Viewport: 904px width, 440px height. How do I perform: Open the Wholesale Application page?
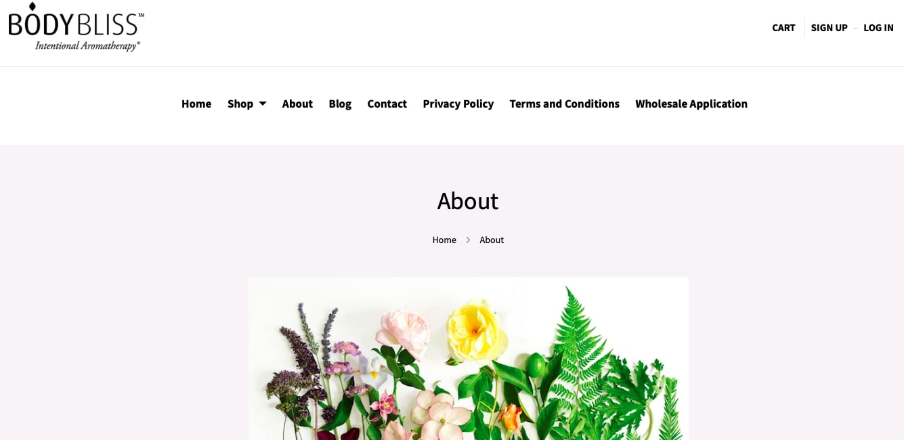click(691, 104)
